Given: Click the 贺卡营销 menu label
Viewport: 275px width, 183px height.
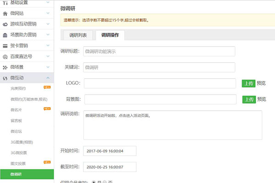Looking at the screenshot, I should [19, 46].
